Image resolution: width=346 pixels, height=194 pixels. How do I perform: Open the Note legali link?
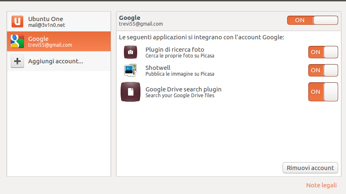[321, 185]
